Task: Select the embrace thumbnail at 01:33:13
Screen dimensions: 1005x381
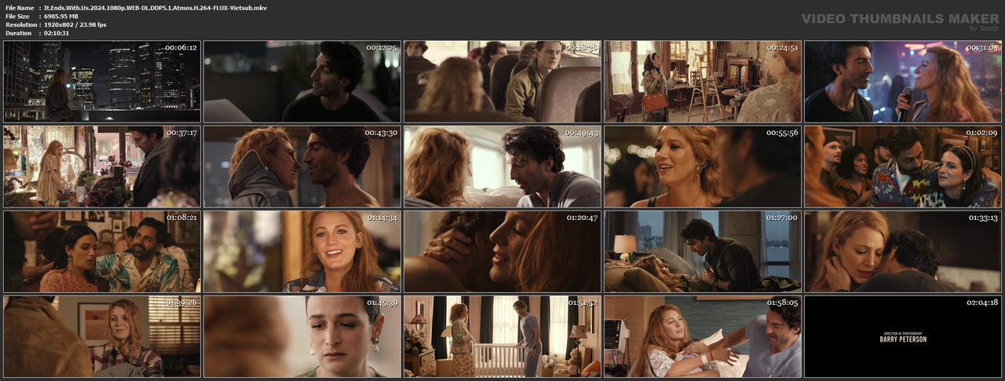Action: click(x=903, y=251)
